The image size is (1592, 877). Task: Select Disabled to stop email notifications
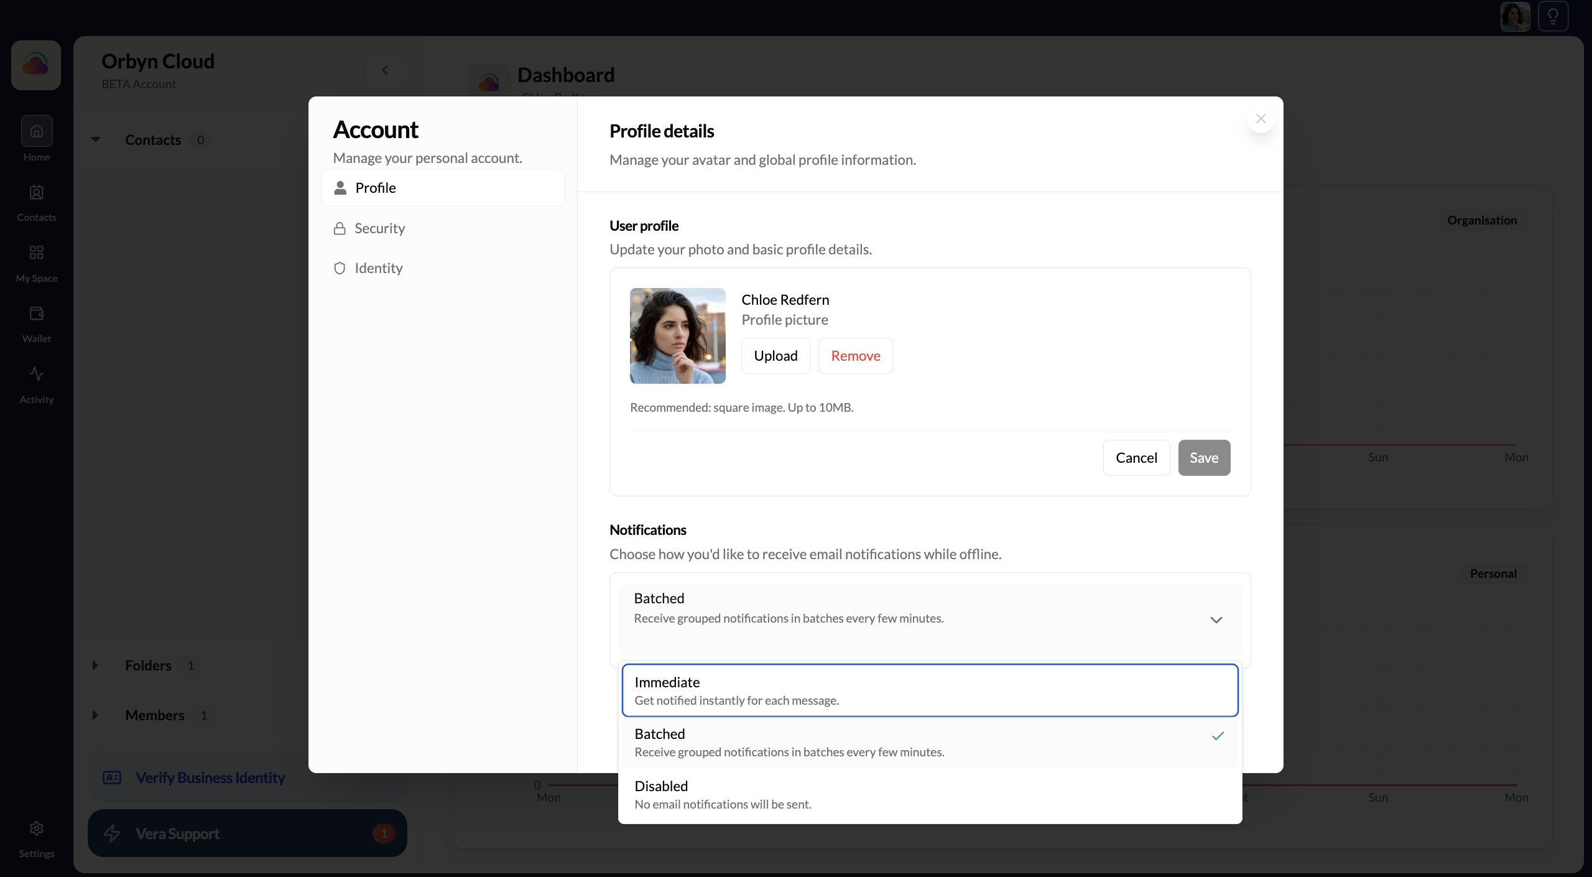(x=930, y=794)
